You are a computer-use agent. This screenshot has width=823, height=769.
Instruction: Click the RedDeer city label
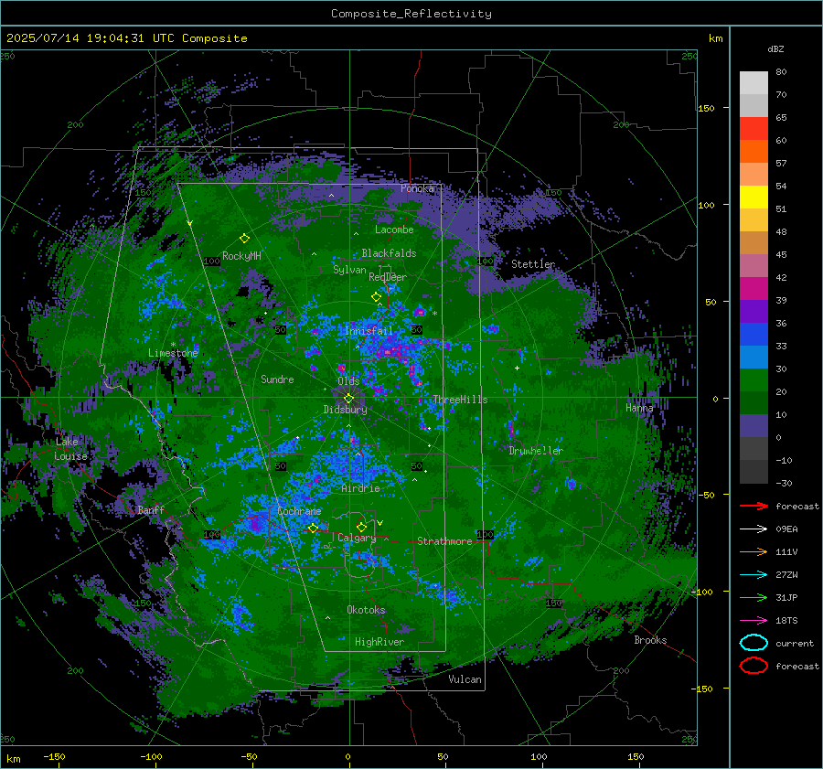coord(388,277)
